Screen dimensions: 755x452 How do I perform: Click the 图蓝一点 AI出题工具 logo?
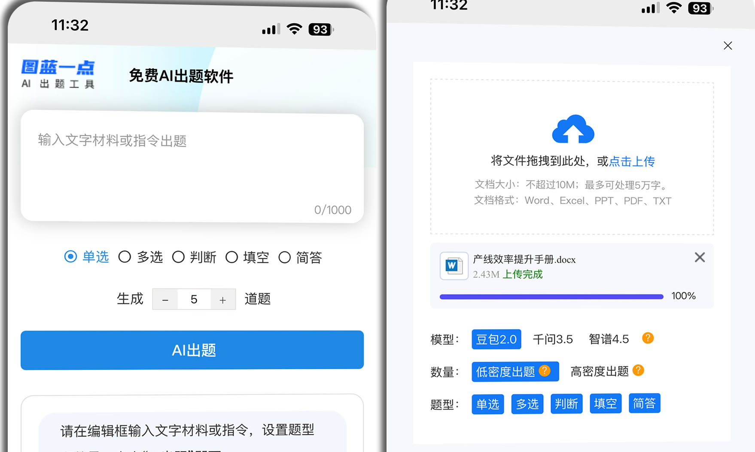[58, 74]
